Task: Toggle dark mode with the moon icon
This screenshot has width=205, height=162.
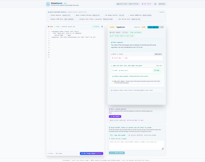Action: coord(155,4)
